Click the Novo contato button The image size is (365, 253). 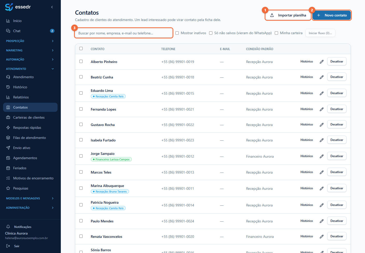click(332, 15)
